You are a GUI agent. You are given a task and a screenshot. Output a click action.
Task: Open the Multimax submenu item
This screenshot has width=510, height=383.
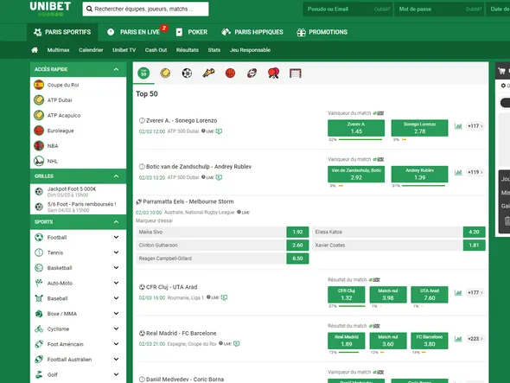58,50
